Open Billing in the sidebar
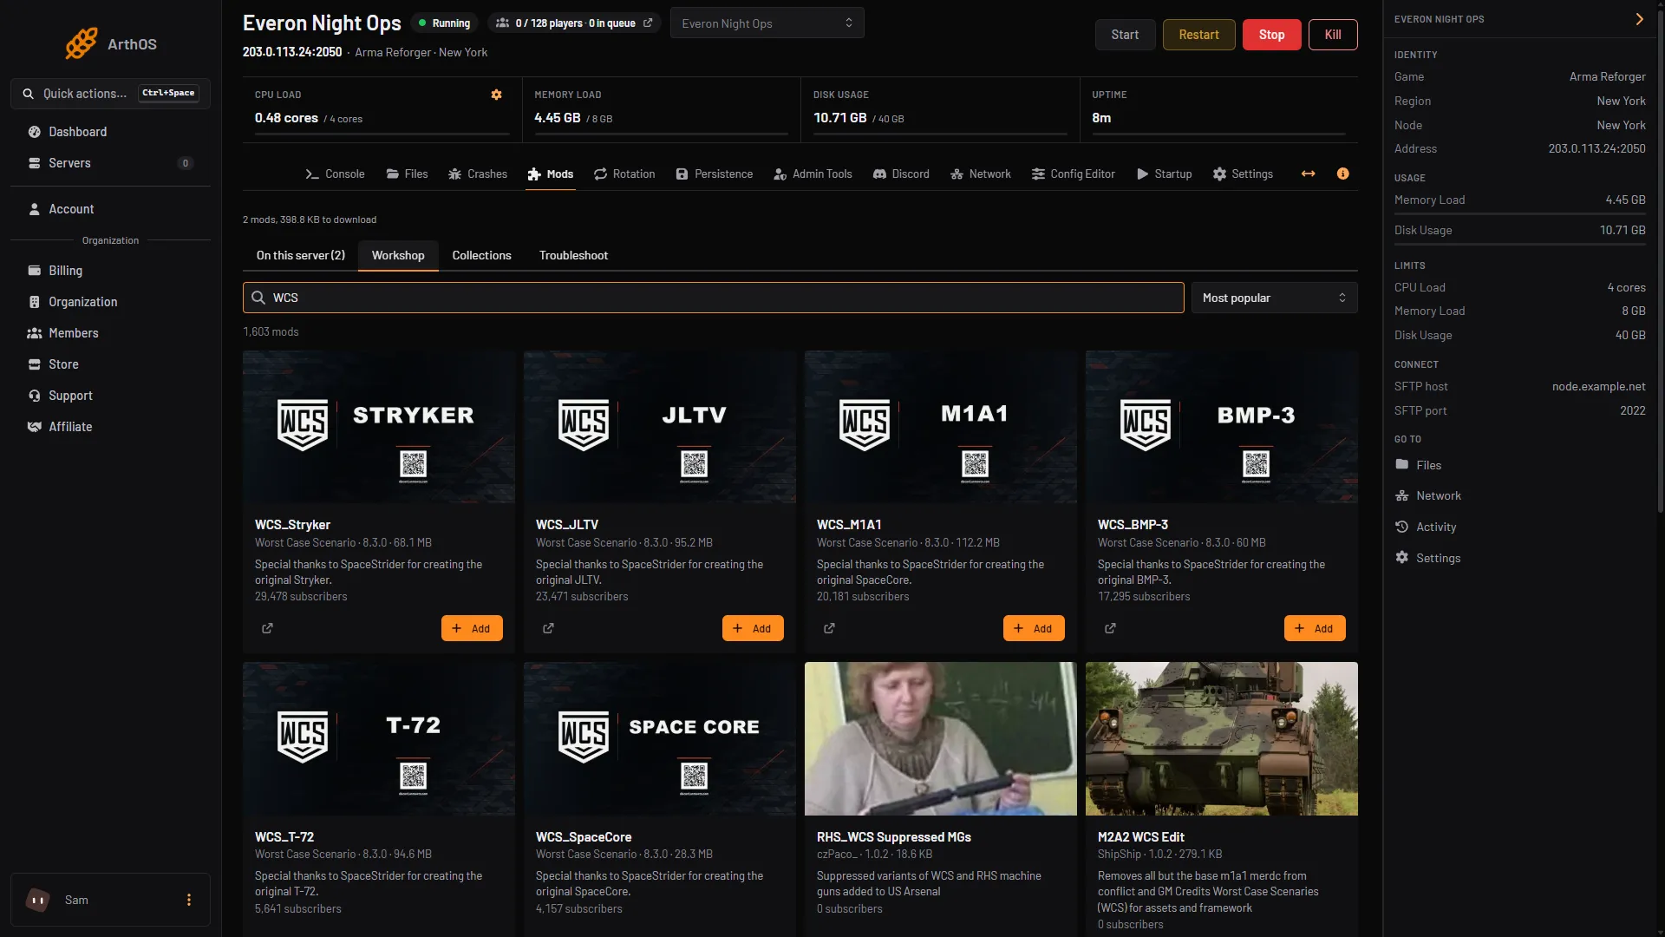The width and height of the screenshot is (1665, 937). [110, 271]
